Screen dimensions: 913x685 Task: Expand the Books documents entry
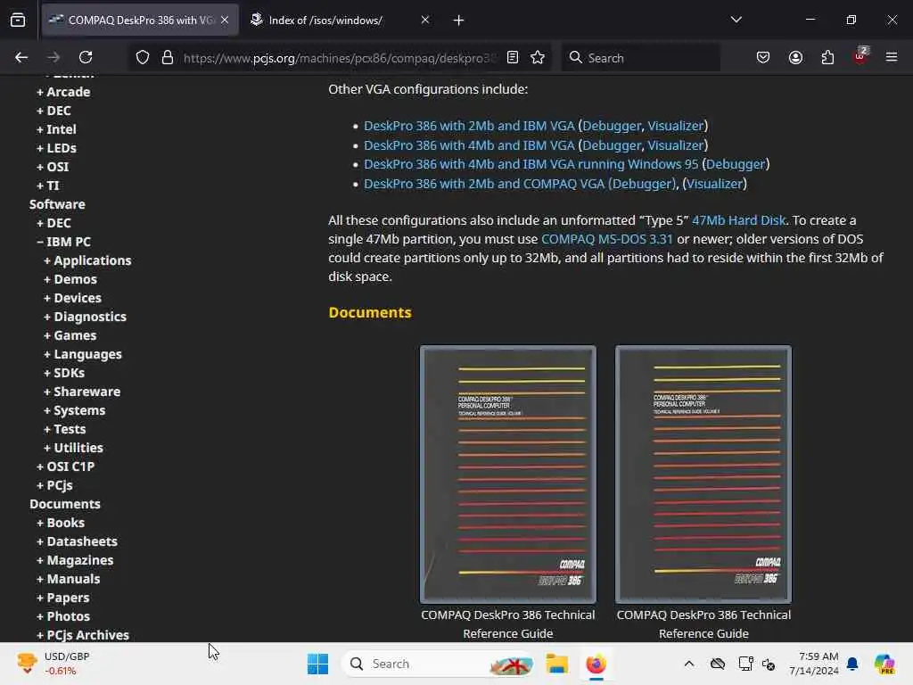(61, 523)
